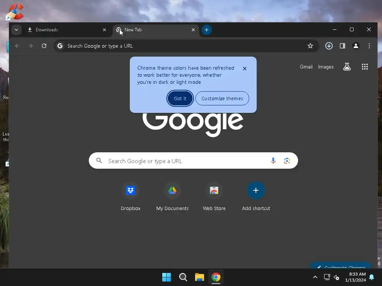Screen dimensions: 382x286
Task: Open the Chrome three-dot menu
Action: (x=369, y=46)
